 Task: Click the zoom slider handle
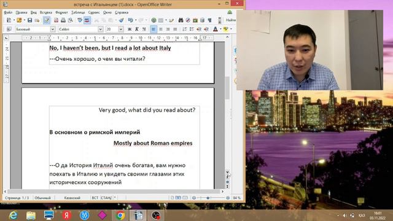point(208,198)
